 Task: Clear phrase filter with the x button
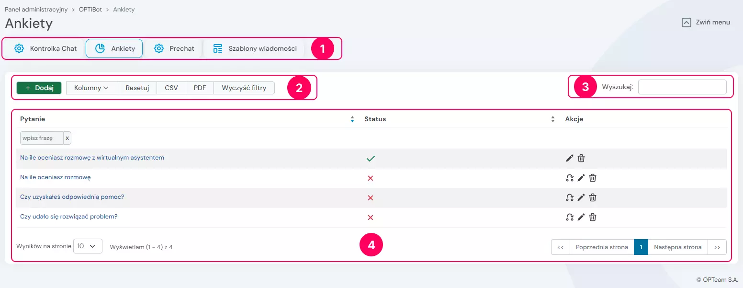pos(68,138)
